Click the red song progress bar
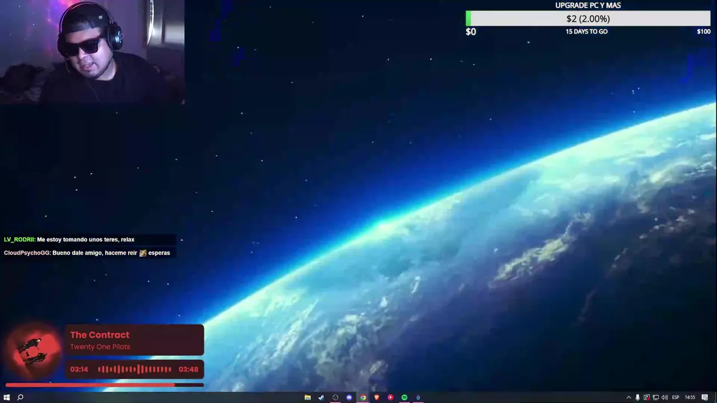This screenshot has height=403, width=717. coord(105,385)
